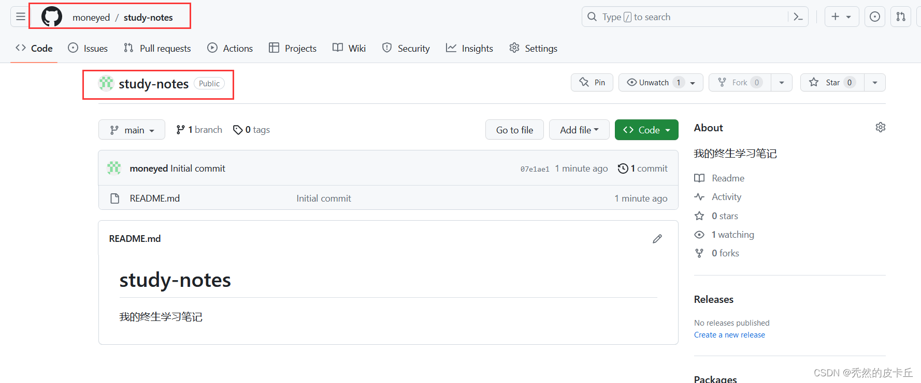Edit About details with gear icon
Screen dimensions: 921x383
(880, 127)
